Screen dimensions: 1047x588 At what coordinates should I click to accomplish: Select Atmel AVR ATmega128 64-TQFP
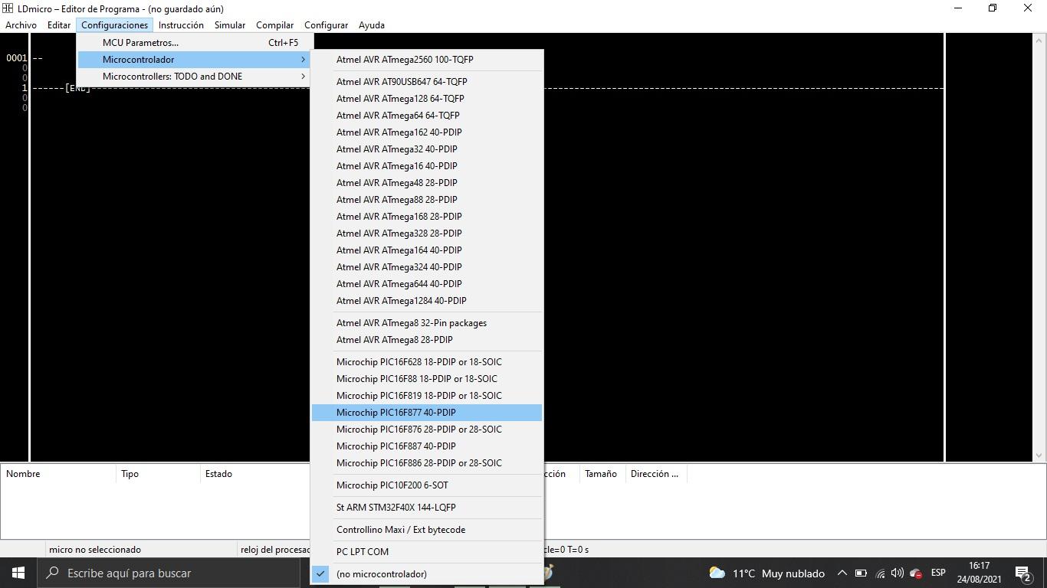pyautogui.click(x=427, y=99)
